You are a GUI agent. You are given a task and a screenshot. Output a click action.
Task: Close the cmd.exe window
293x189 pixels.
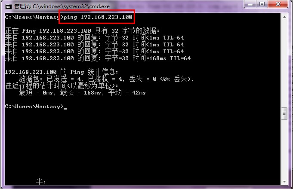278,4
